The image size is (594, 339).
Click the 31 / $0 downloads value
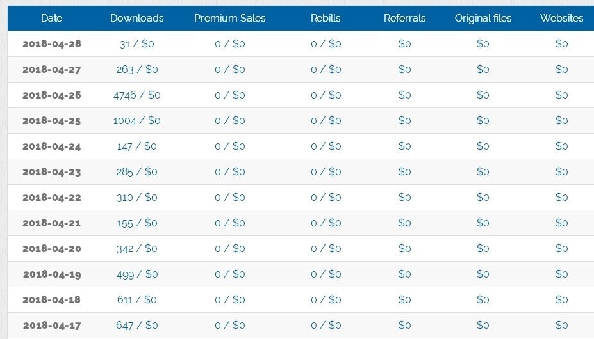pos(137,43)
